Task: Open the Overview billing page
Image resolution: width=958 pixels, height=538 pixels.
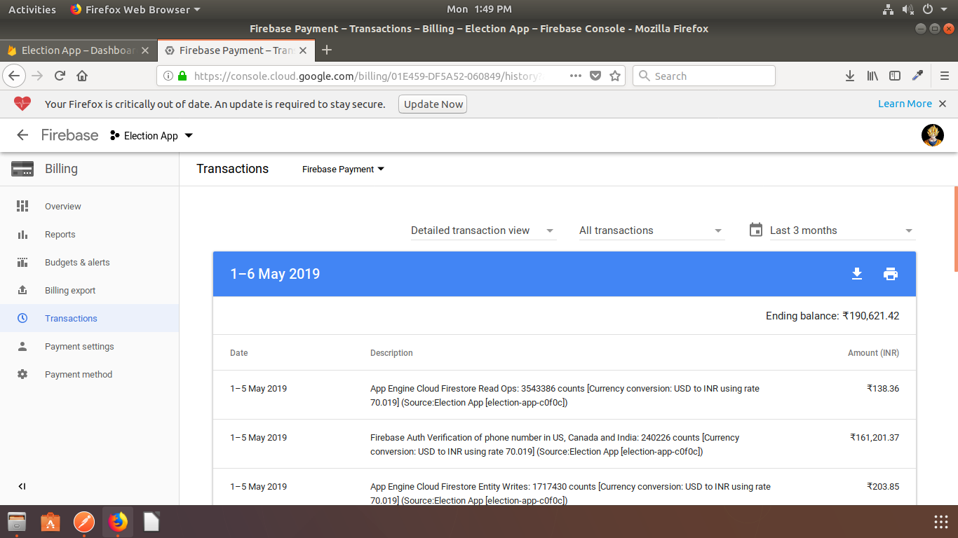Action: tap(63, 207)
